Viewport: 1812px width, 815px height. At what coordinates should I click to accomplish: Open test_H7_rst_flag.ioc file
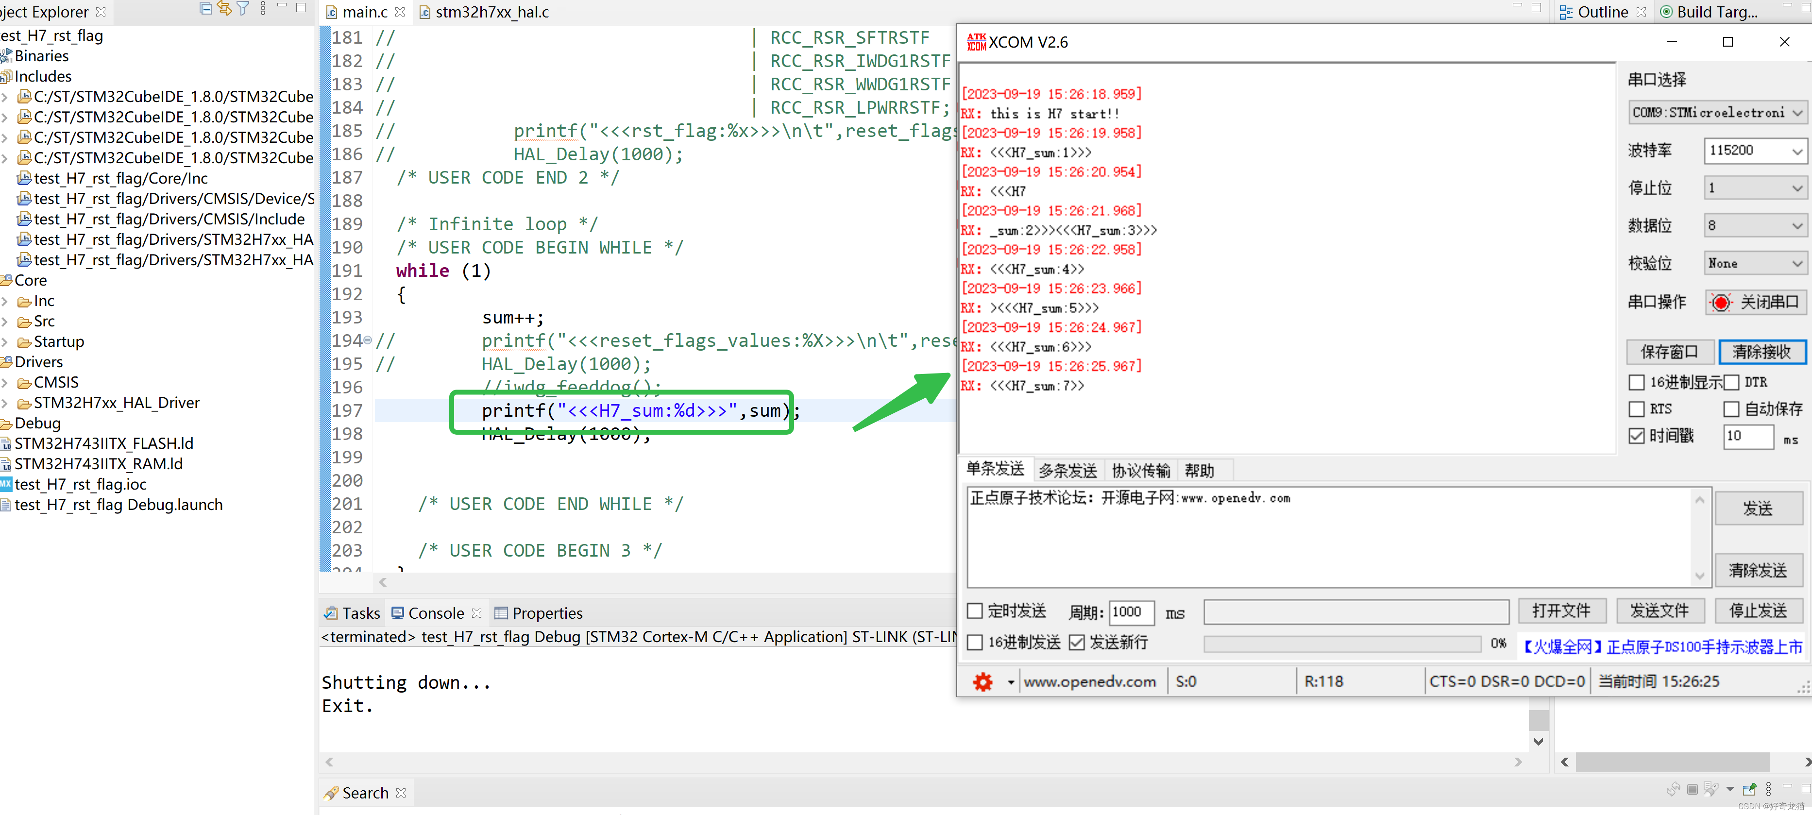[x=80, y=485]
